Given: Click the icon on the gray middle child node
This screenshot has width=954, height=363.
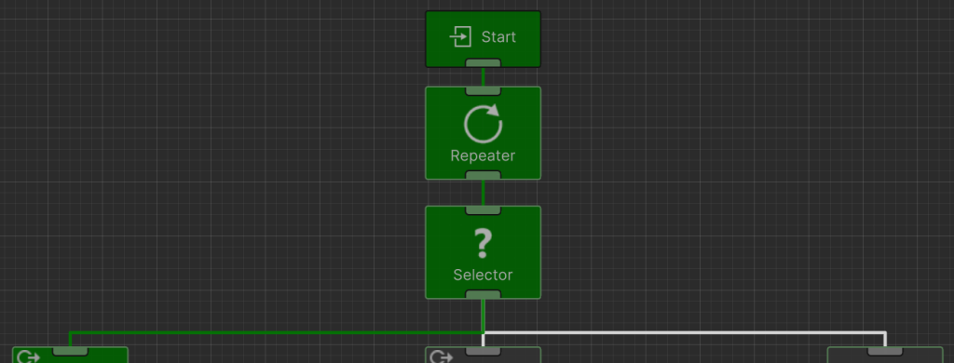Looking at the screenshot, I should pos(441,356).
